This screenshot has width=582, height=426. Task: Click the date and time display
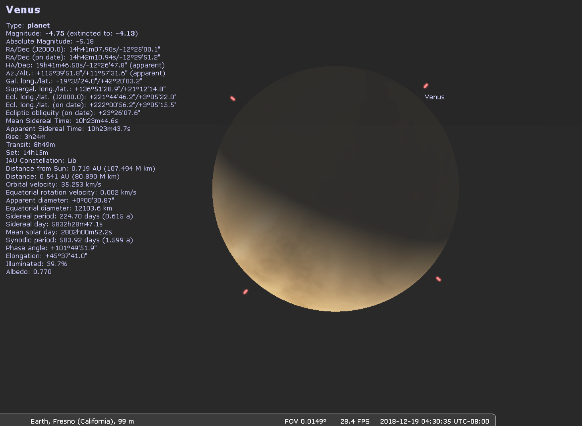(x=434, y=421)
